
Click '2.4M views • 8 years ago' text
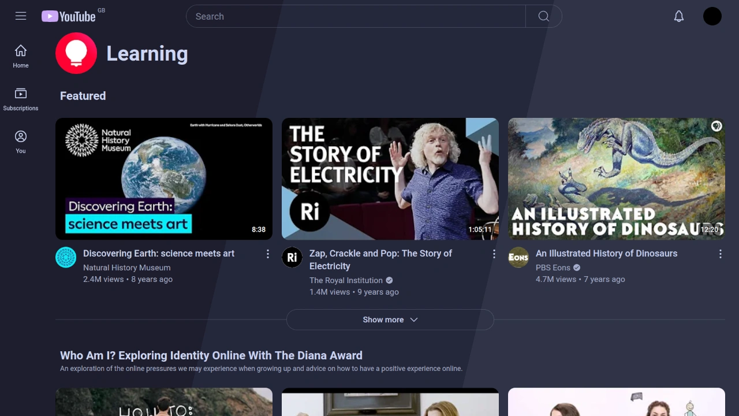pyautogui.click(x=128, y=279)
